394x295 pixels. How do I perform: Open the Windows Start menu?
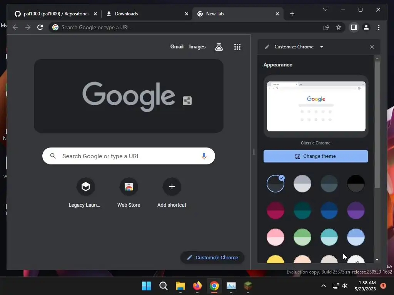click(x=147, y=286)
